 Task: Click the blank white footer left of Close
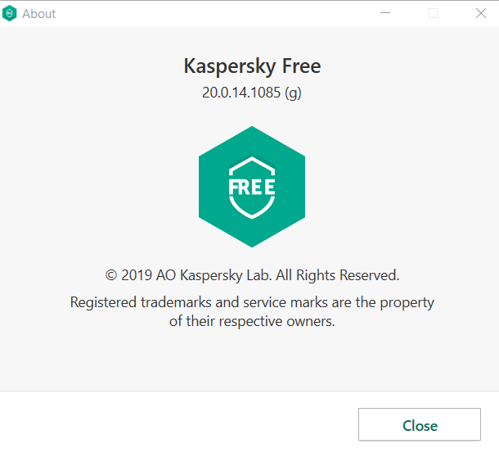[x=164, y=424]
